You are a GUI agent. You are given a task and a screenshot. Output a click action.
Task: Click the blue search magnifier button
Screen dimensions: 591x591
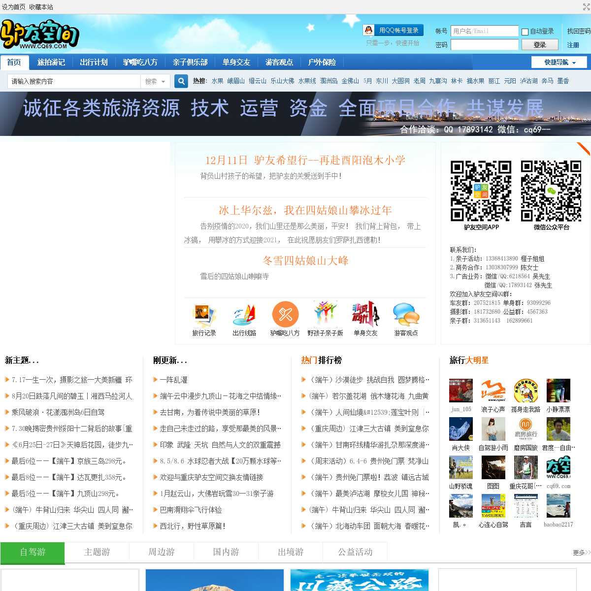tap(181, 81)
